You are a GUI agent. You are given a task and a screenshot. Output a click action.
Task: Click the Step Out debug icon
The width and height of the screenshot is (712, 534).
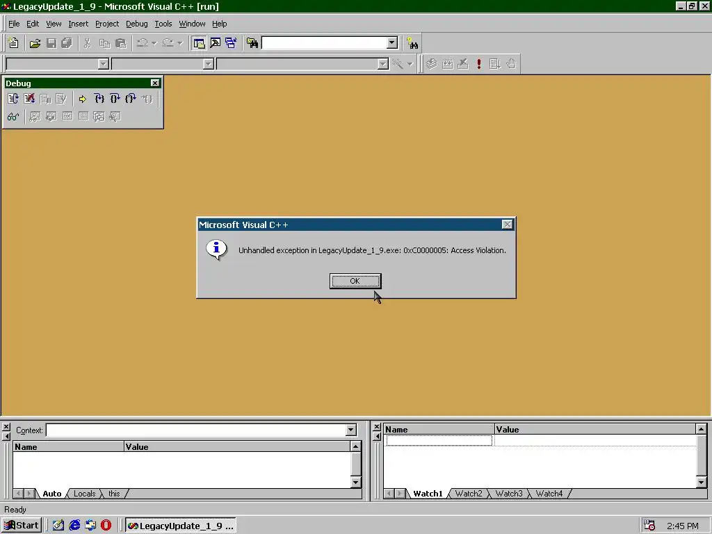(130, 99)
